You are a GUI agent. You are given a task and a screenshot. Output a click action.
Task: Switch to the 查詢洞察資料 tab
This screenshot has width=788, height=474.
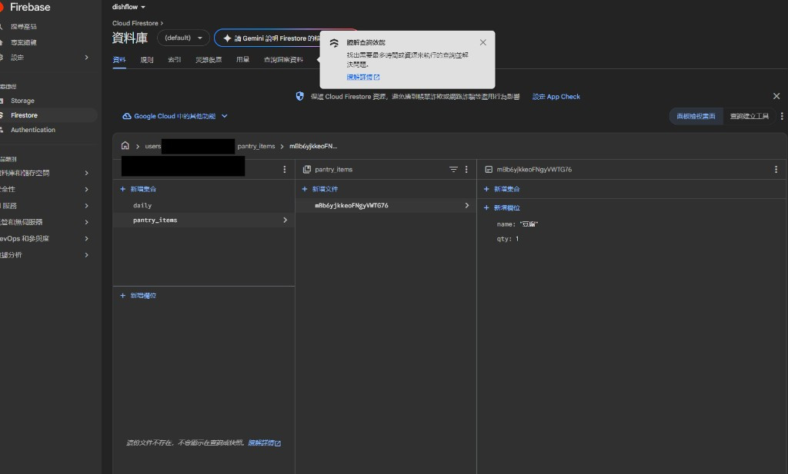tap(283, 60)
